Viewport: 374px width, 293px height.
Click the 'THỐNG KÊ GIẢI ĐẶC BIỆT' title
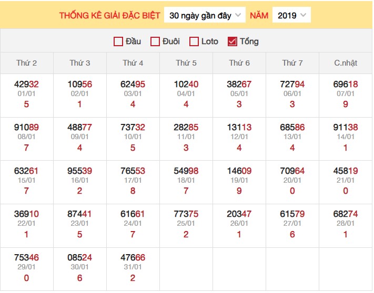(109, 15)
